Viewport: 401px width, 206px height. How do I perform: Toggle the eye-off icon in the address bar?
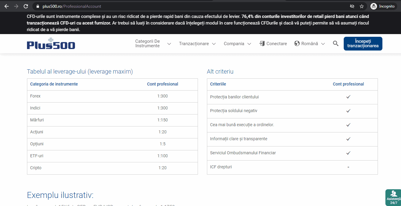pos(352,6)
